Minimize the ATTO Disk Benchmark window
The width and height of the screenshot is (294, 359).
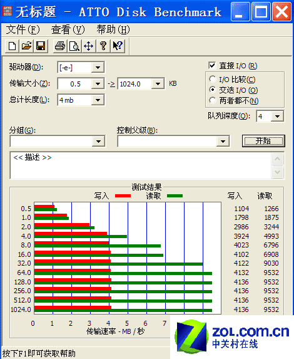pos(240,12)
